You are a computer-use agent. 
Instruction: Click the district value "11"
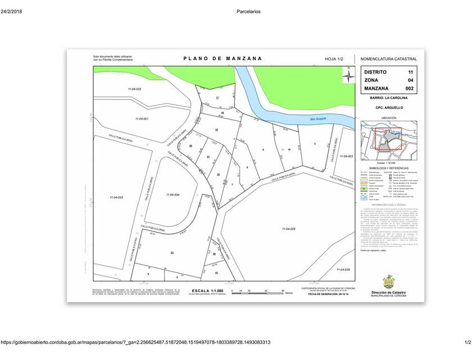(x=411, y=72)
